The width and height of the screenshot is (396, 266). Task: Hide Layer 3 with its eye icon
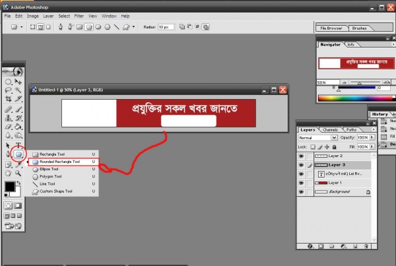click(301, 165)
